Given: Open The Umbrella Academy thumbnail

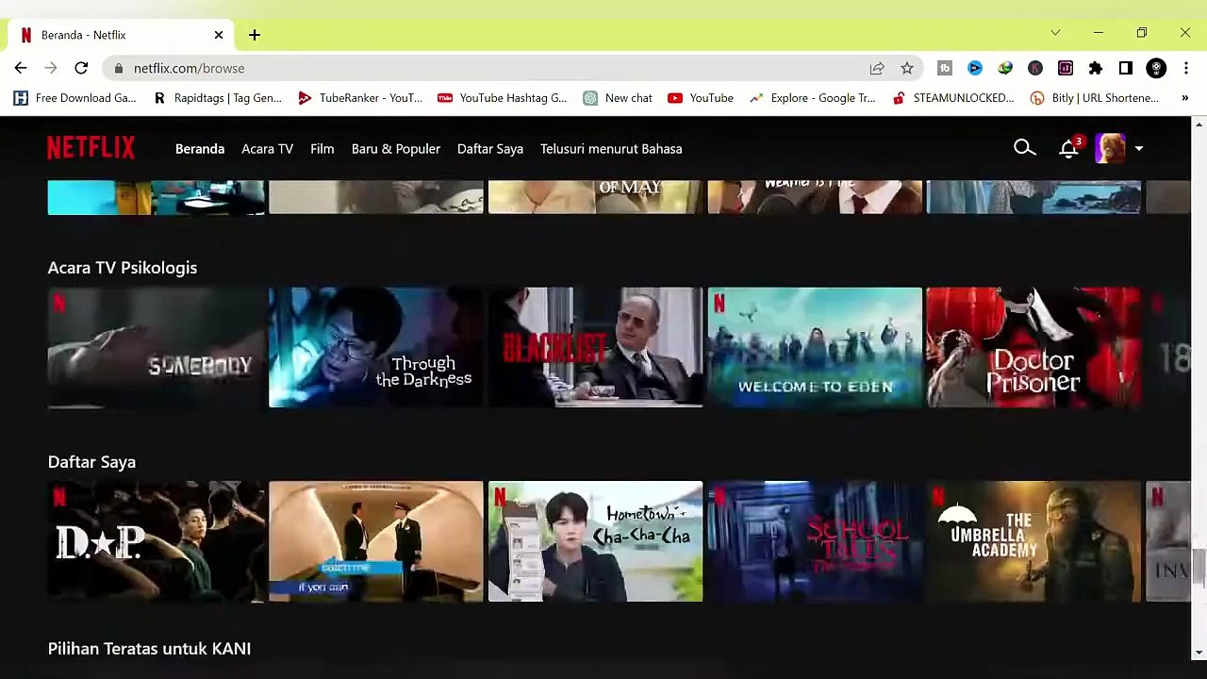Looking at the screenshot, I should [1033, 542].
